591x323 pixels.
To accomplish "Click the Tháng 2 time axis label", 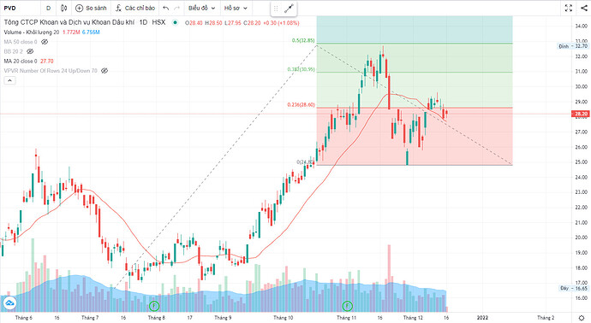I will pos(546,318).
